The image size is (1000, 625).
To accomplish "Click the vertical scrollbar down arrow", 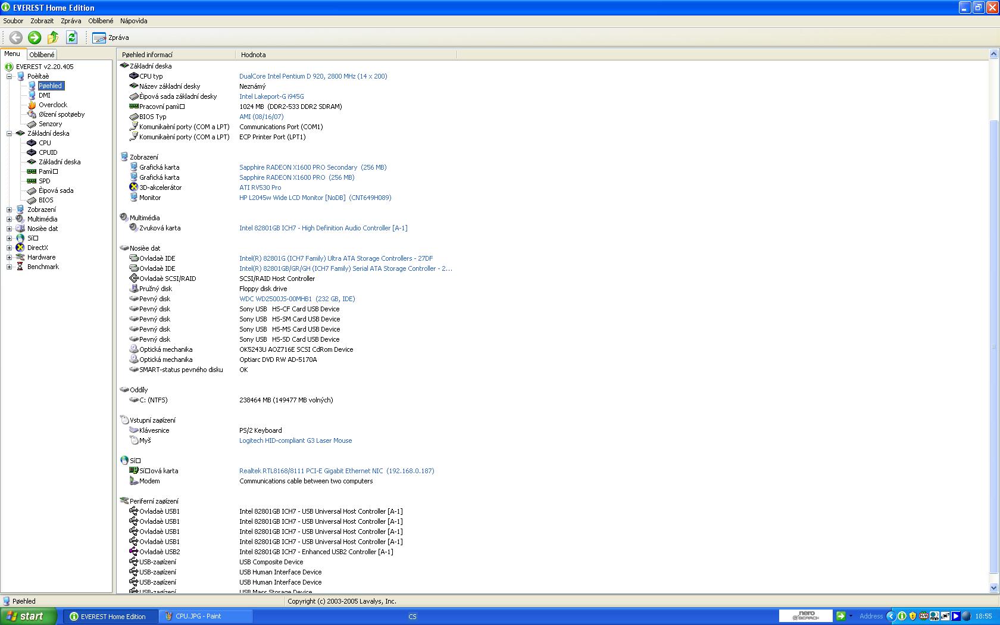I will pyautogui.click(x=993, y=588).
